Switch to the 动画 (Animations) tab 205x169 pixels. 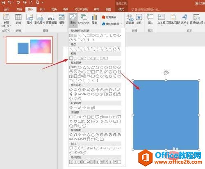pos(66,9)
